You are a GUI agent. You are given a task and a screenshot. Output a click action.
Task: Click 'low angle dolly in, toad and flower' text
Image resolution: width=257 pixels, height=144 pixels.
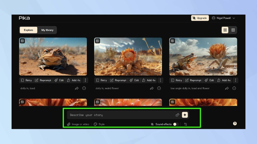point(190,88)
